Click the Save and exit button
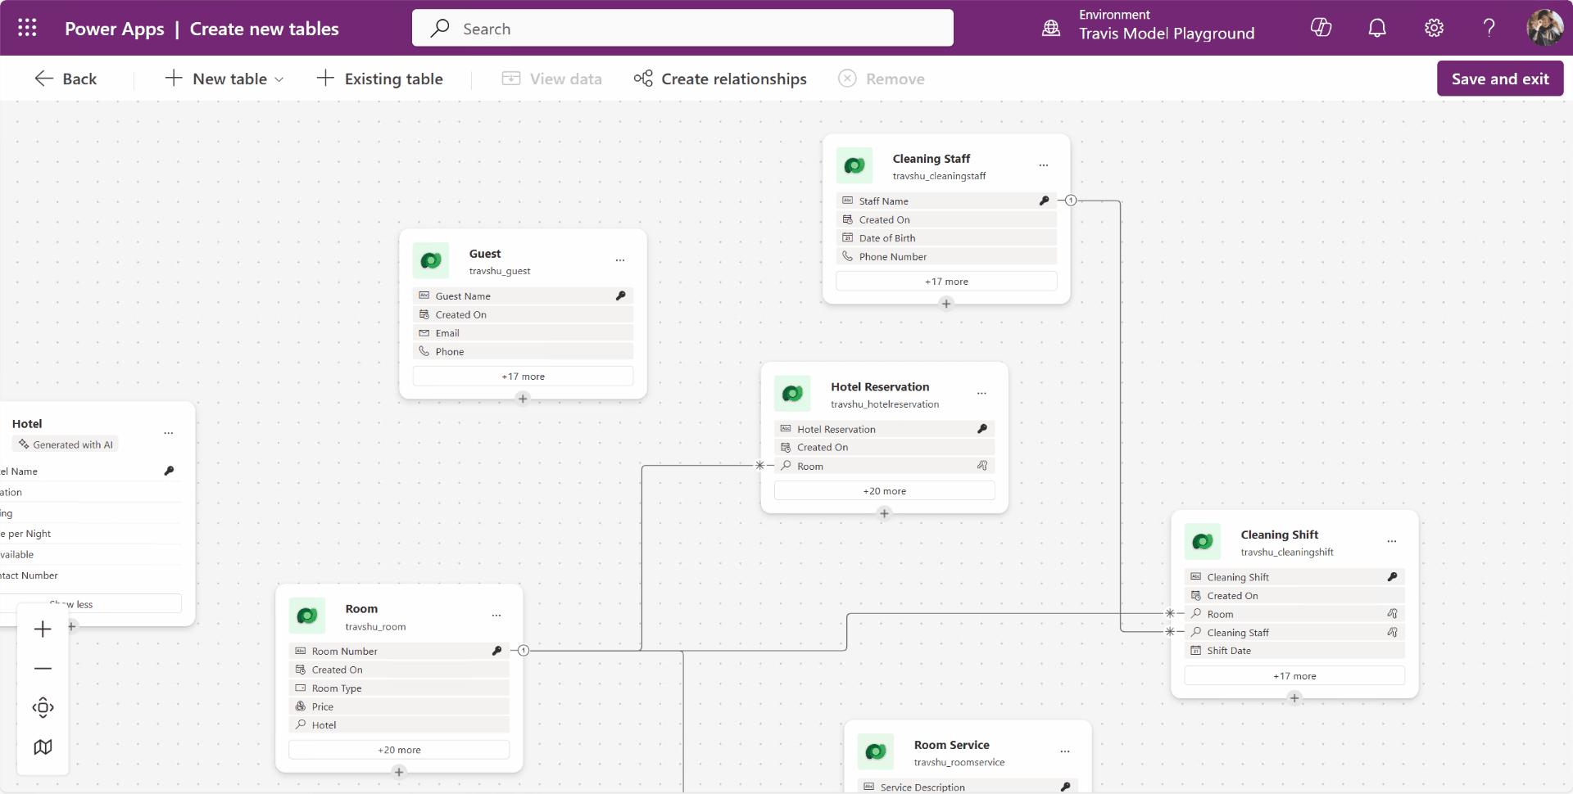 pyautogui.click(x=1499, y=78)
